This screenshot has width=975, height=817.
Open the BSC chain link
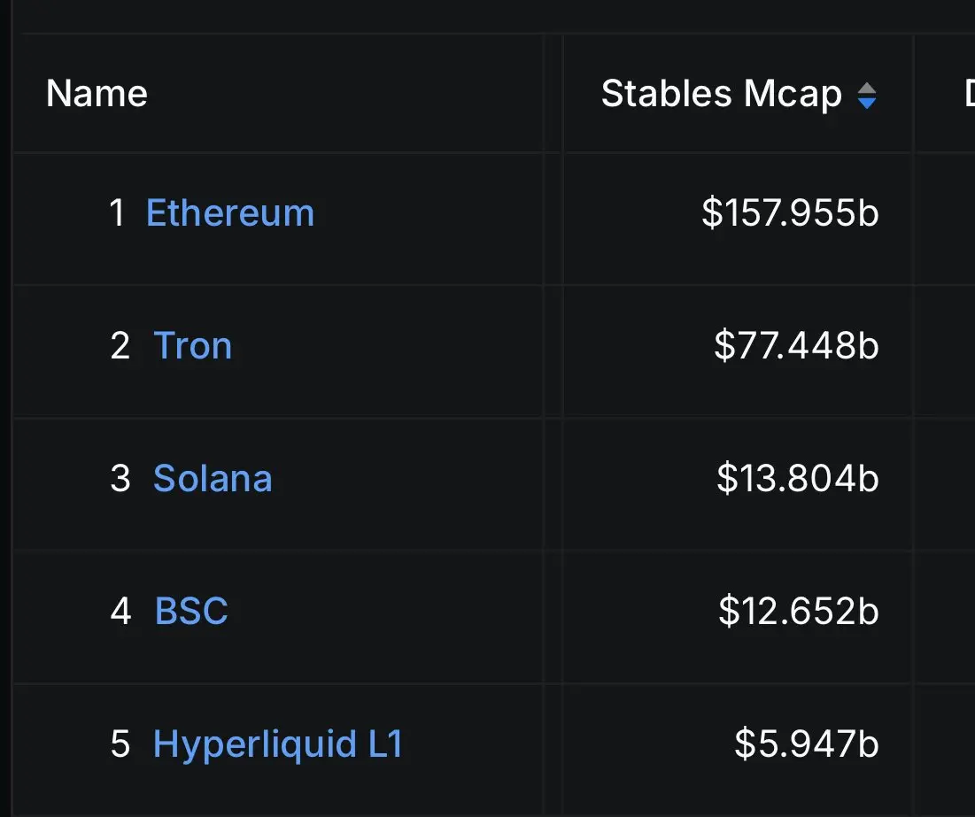click(191, 611)
